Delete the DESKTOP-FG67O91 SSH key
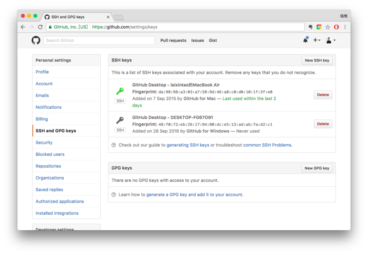The image size is (368, 255). (x=323, y=124)
